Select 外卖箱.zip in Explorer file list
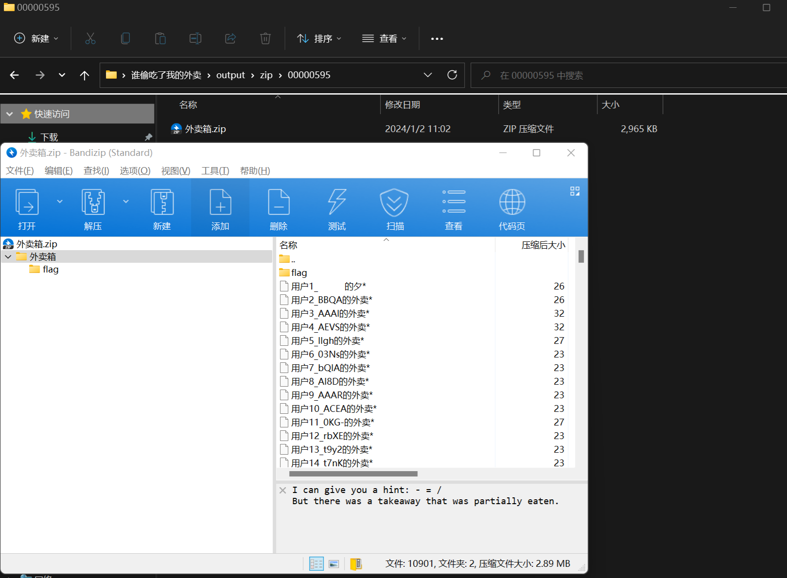Viewport: 787px width, 578px height. [198, 129]
